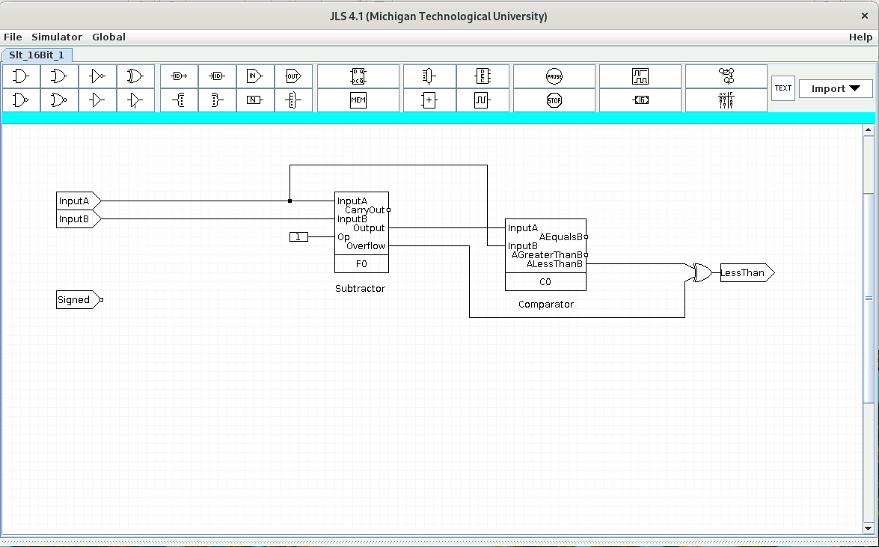Select the clock signal generator tool

point(483,100)
